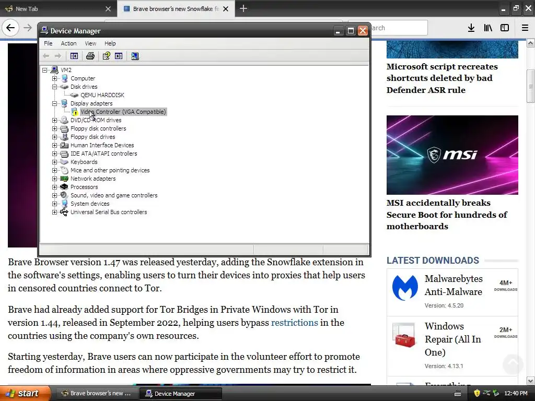The height and width of the screenshot is (401, 535).
Task: Collapse the Disk drives node
Action: pos(54,87)
